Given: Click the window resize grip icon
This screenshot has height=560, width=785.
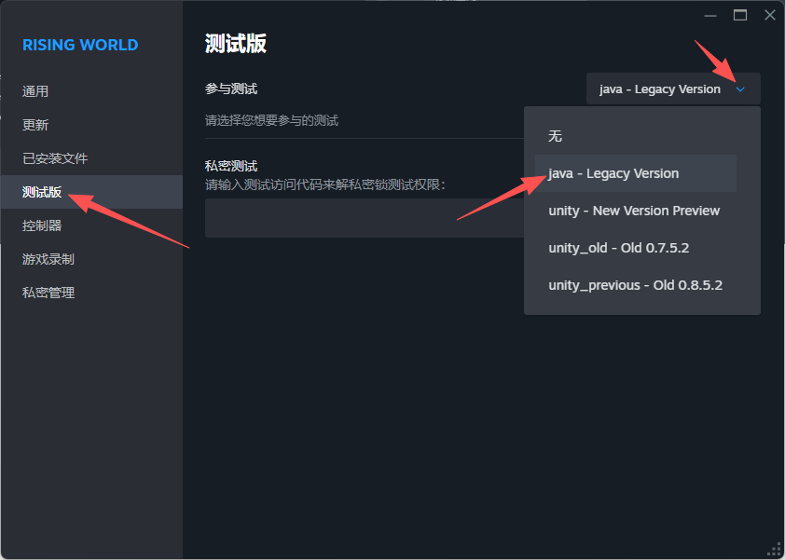Looking at the screenshot, I should [775, 550].
